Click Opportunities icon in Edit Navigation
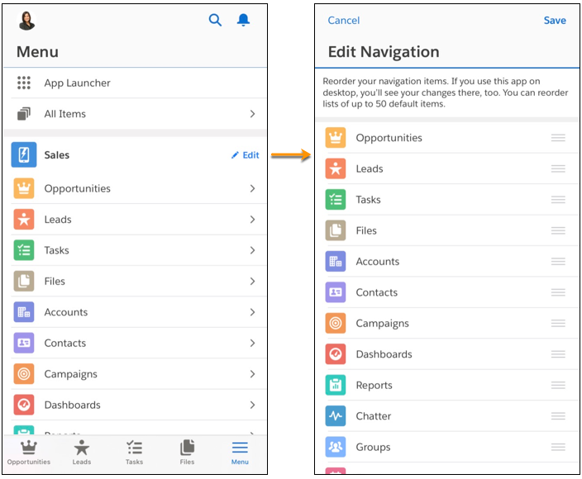The width and height of the screenshot is (582, 479). (x=336, y=138)
